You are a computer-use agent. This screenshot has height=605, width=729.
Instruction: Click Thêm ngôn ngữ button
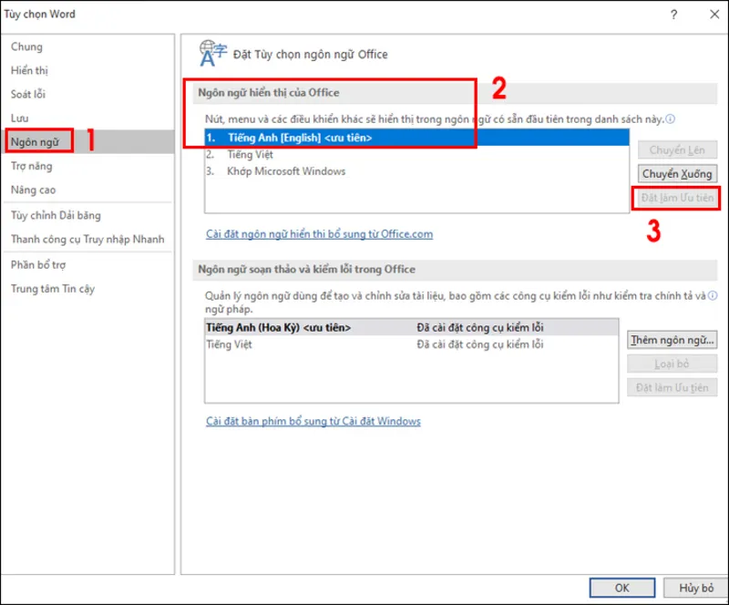coord(672,340)
